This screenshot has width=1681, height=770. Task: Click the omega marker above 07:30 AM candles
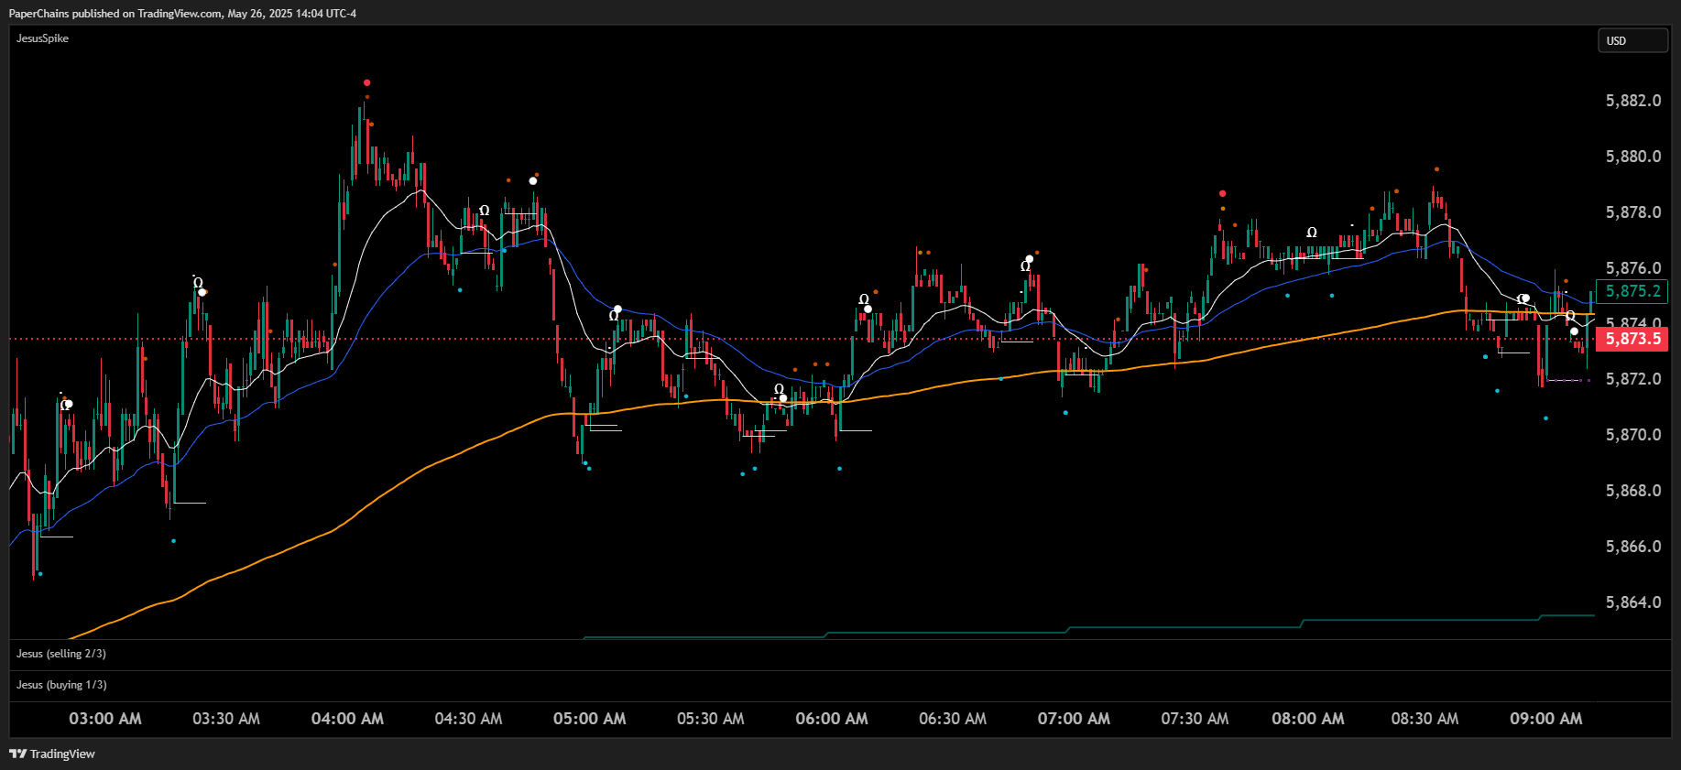point(1312,233)
